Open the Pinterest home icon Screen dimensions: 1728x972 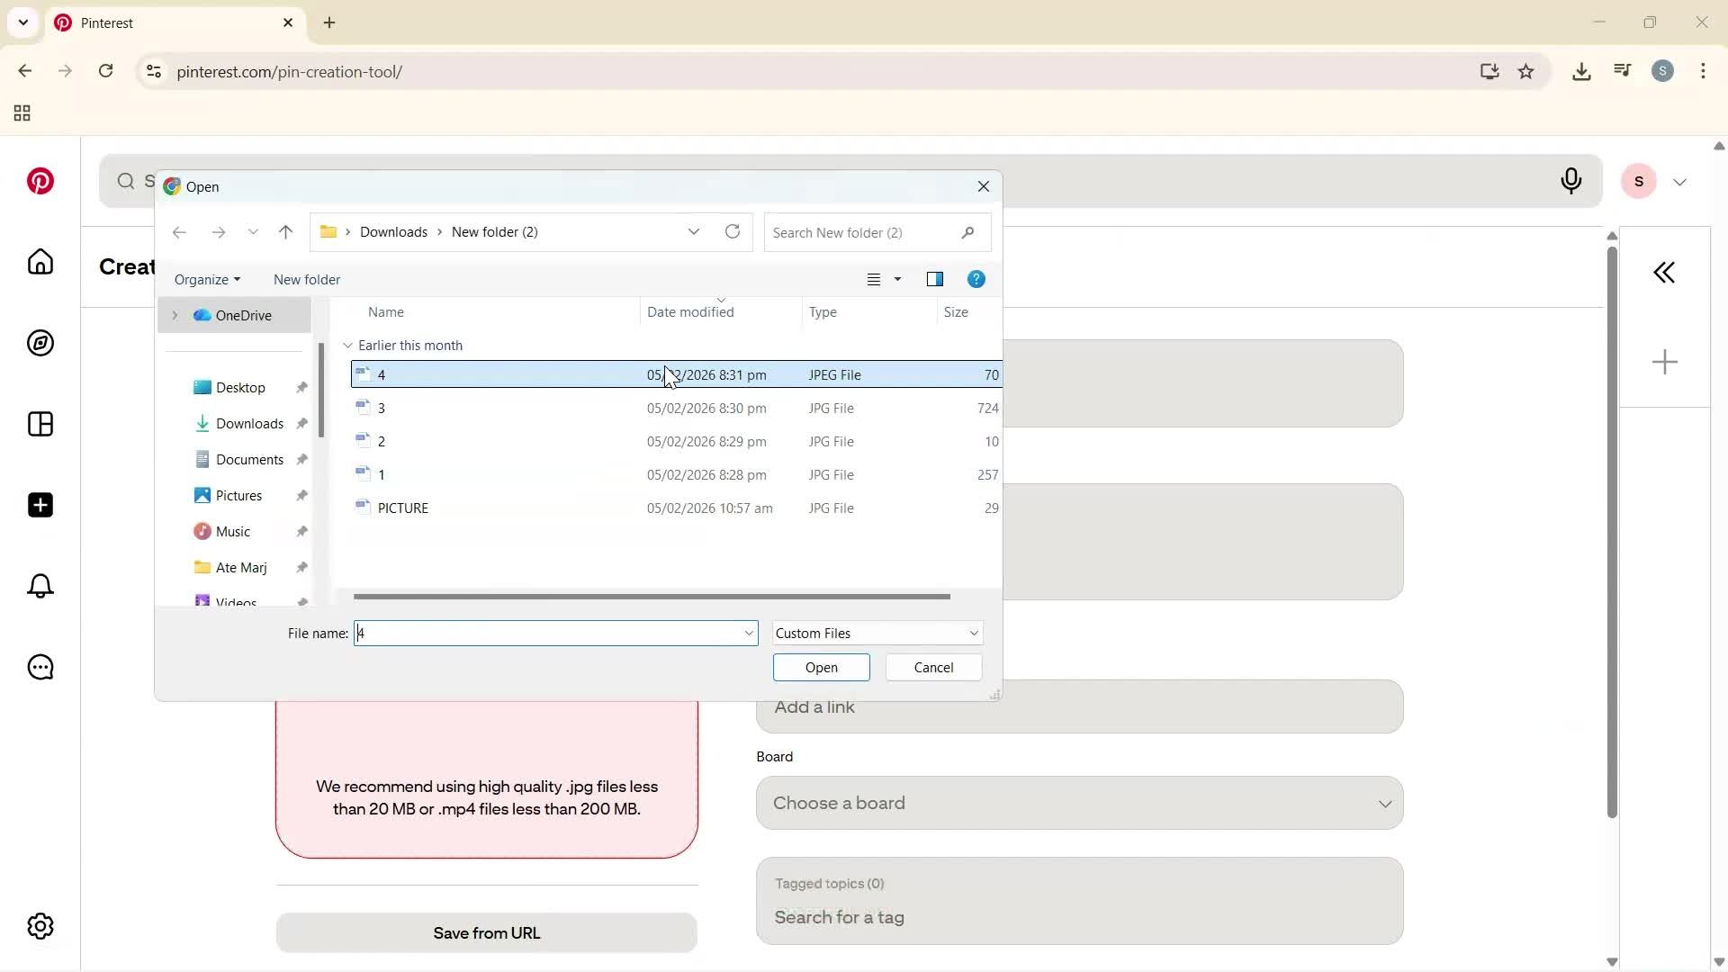[40, 262]
